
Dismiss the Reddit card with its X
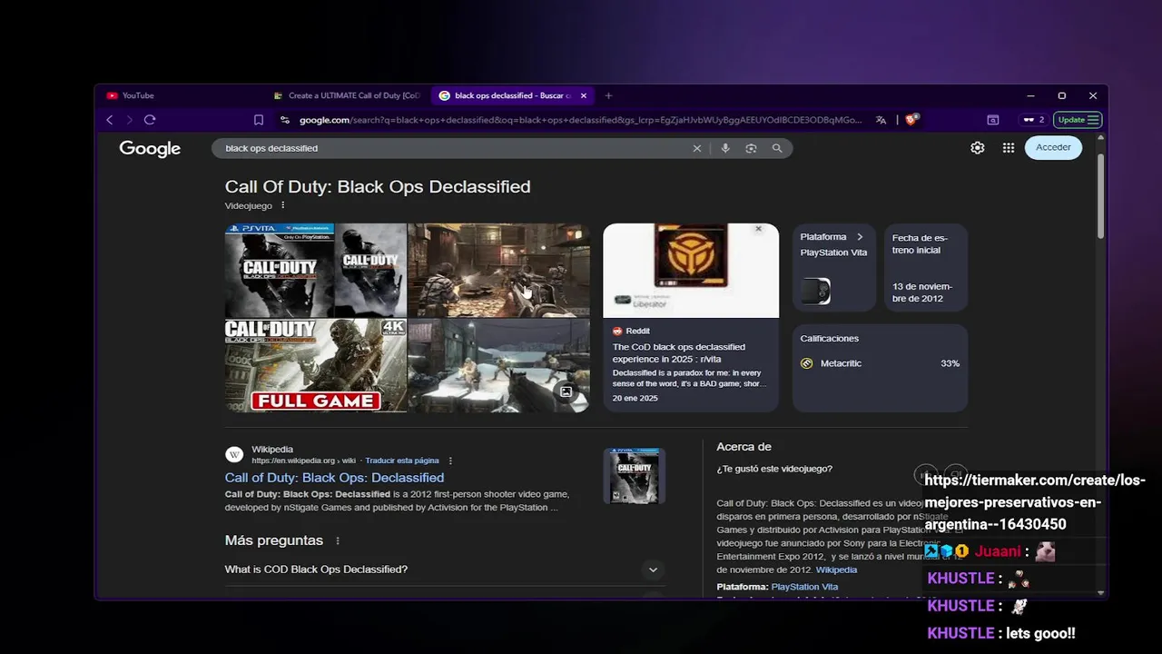coord(759,229)
